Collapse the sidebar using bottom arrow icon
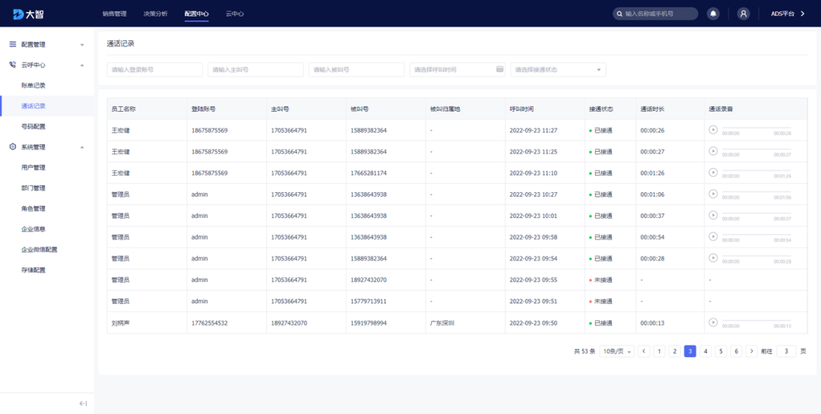Viewport: 821px width, 414px height. pos(83,403)
